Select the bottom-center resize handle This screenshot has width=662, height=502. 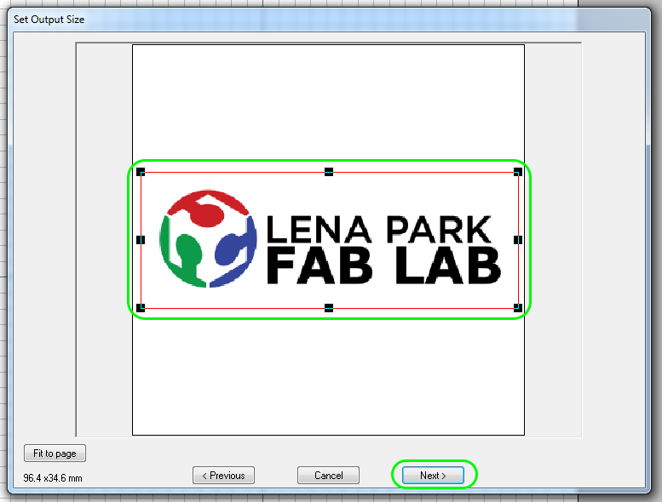(329, 308)
